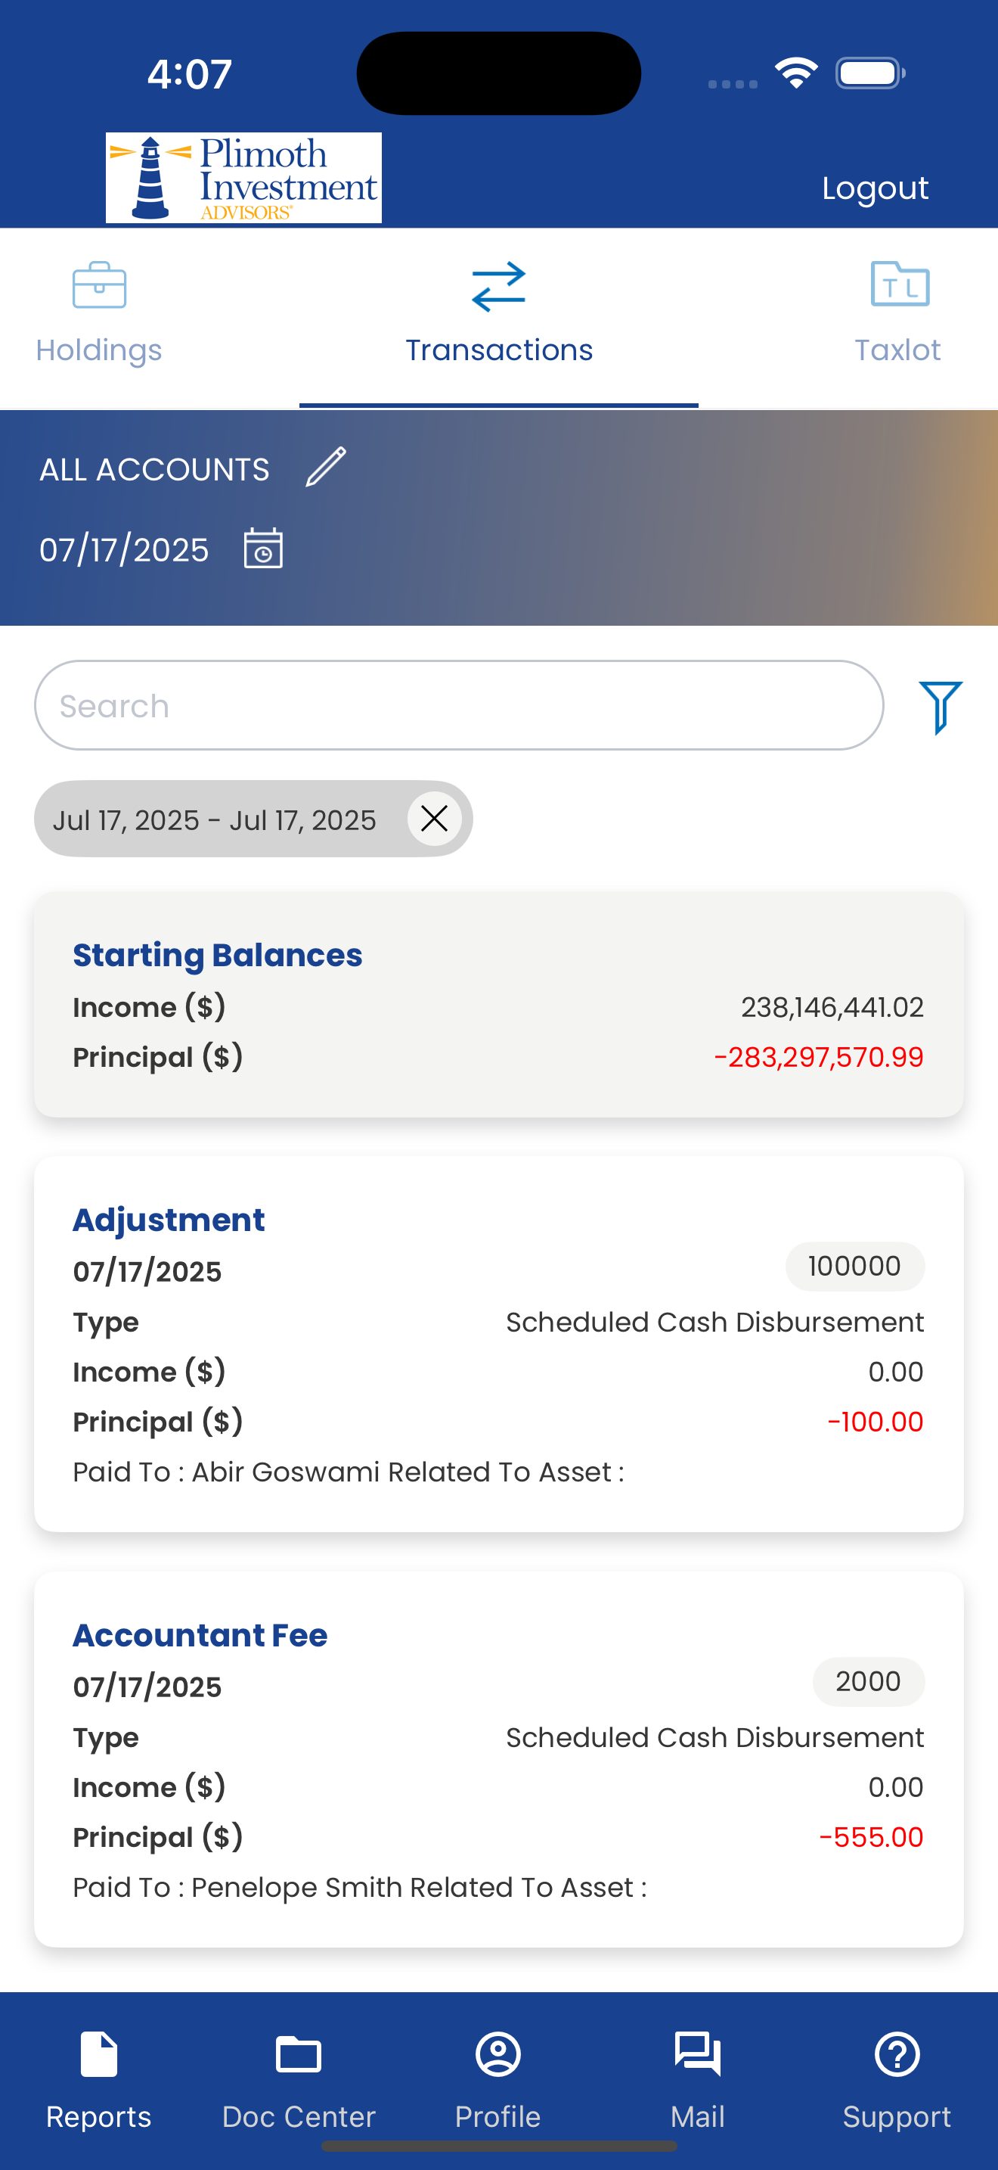Tap the Logout link

click(876, 188)
